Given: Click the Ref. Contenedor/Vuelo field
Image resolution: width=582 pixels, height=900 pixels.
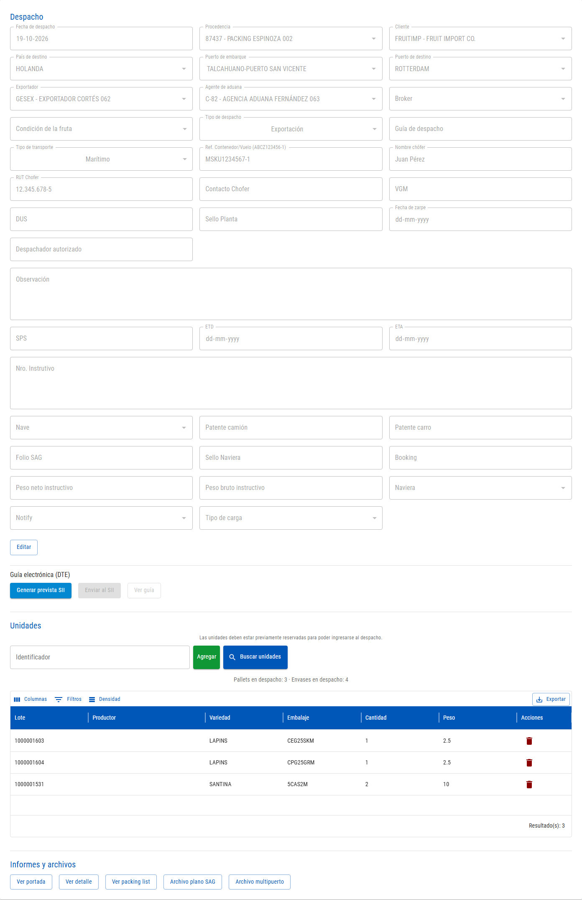Looking at the screenshot, I should click(291, 159).
